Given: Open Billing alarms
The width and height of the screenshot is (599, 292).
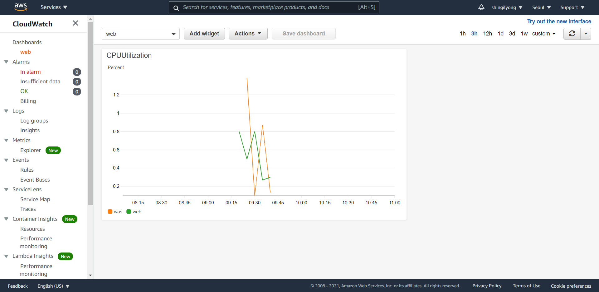Looking at the screenshot, I should point(28,101).
